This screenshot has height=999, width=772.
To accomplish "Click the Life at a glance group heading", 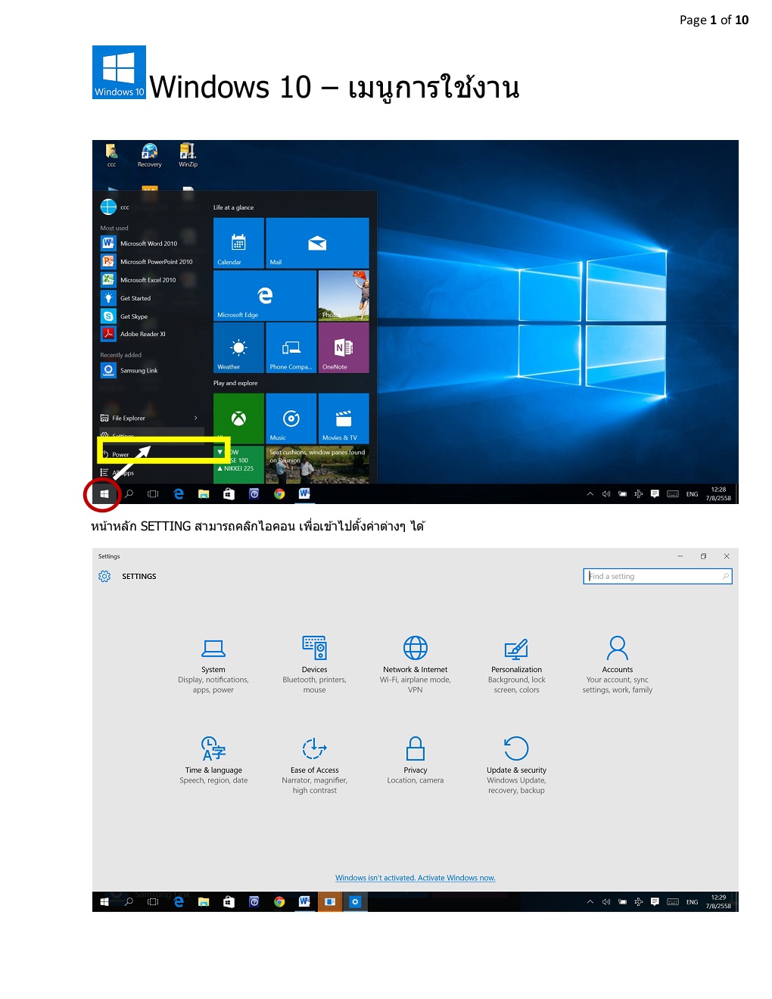I will pyautogui.click(x=233, y=207).
